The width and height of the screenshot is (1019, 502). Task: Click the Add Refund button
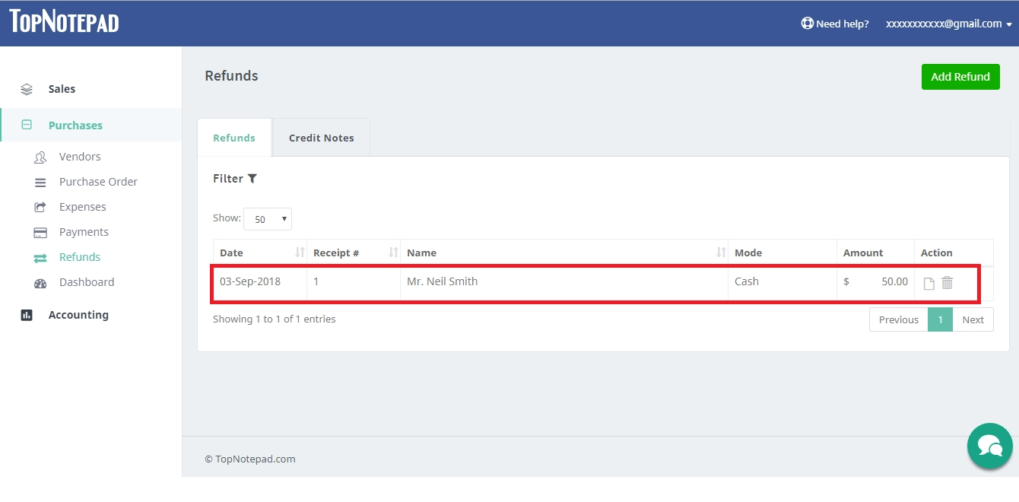960,76
